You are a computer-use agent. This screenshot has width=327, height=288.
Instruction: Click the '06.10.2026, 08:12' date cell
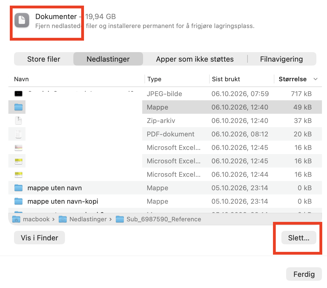240,134
